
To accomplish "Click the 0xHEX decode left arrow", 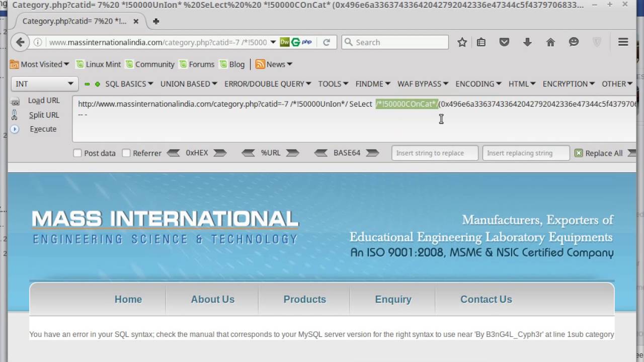I will [173, 153].
